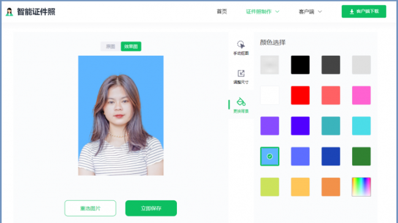Select the 手动抠图 manual cutout tool
Viewport: 398px width, 223px height.
pos(241,48)
